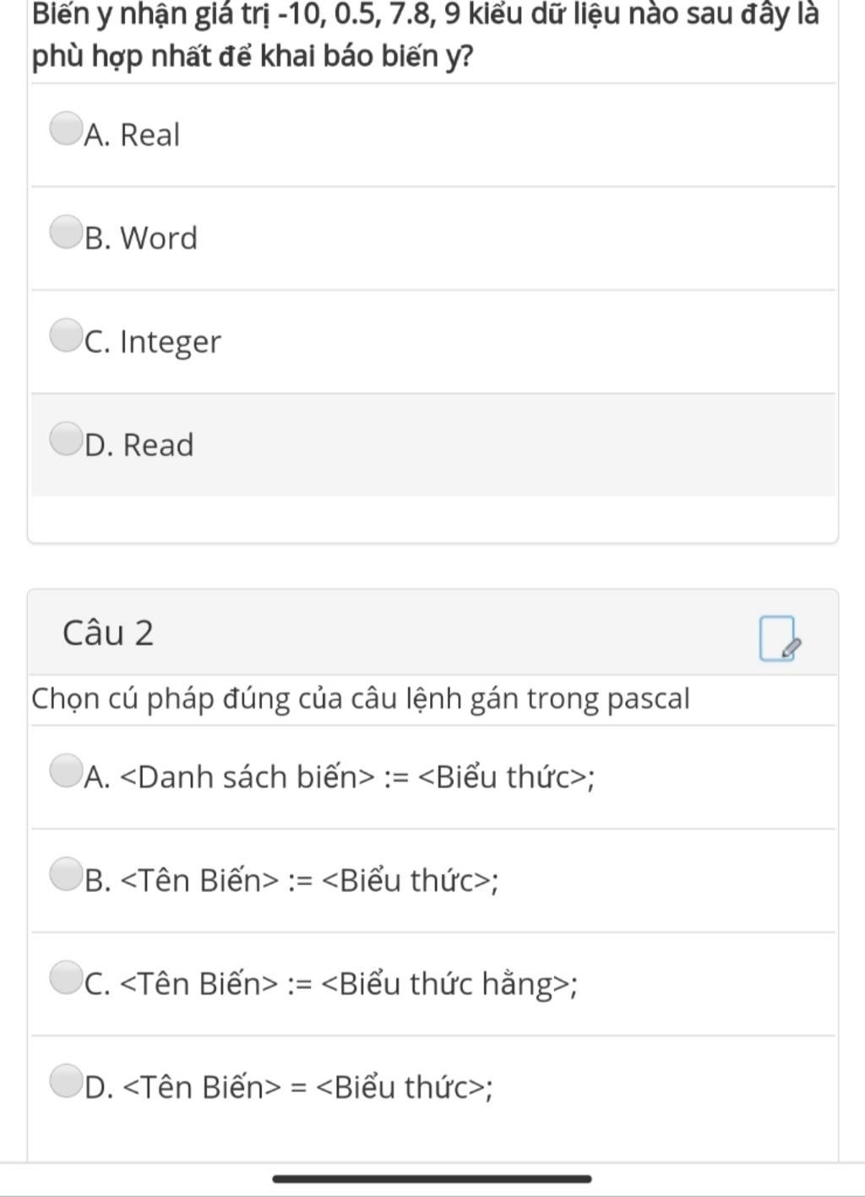This screenshot has width=865, height=1197.
Task: Click the answer text 'A. Real'
Action: pos(132,135)
